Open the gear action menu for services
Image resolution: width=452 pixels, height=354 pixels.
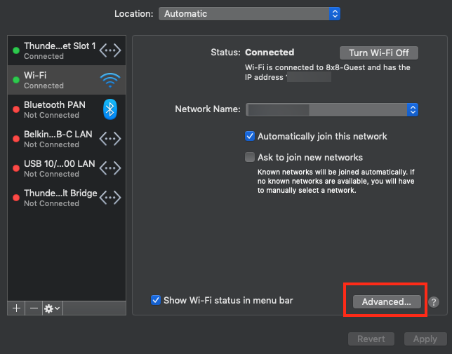pyautogui.click(x=53, y=308)
